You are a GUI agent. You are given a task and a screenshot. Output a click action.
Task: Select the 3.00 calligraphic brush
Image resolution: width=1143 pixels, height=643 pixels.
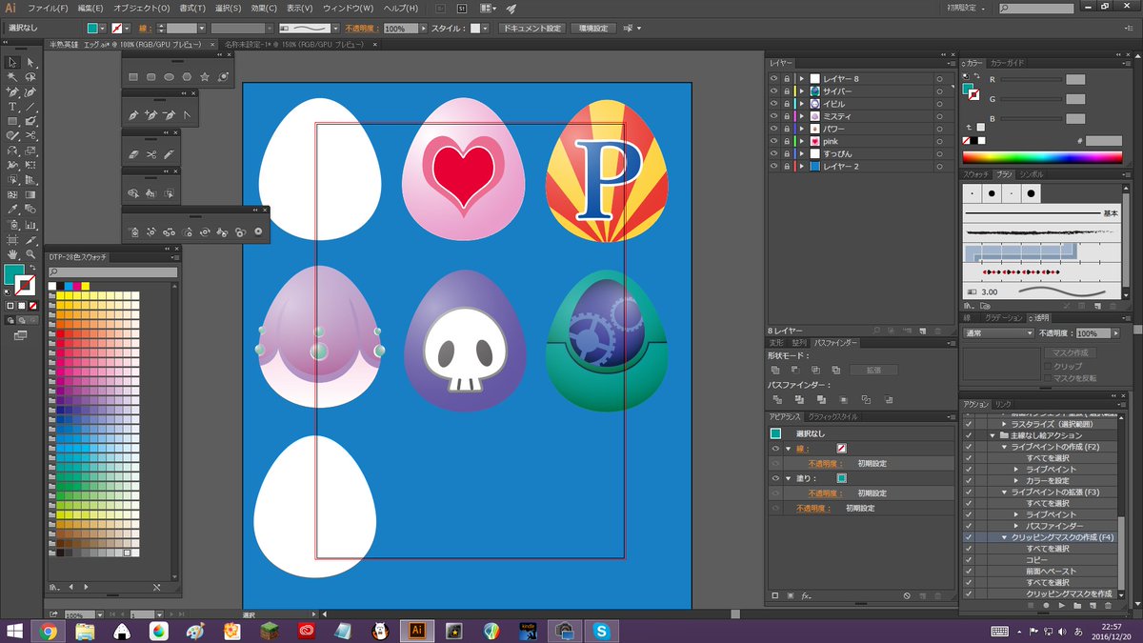1040,291
